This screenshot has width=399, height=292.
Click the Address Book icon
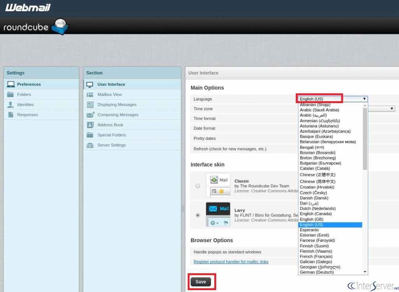click(x=90, y=125)
